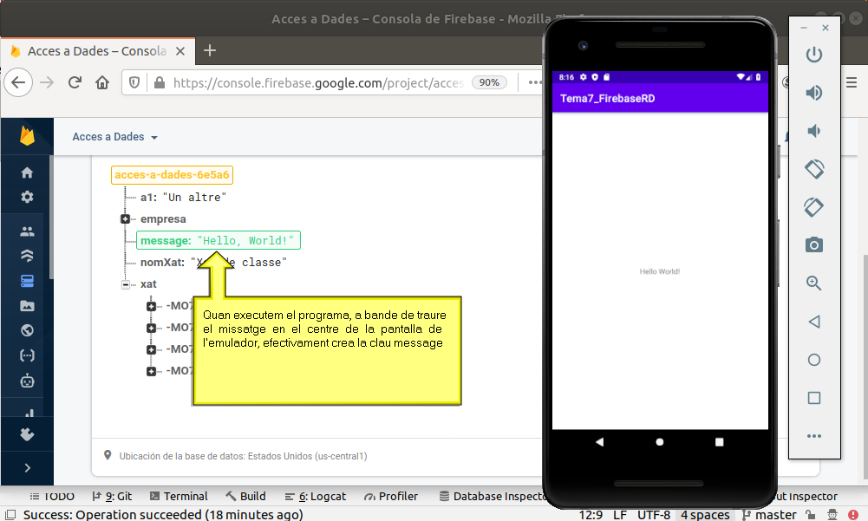Click emulator volume down button
The width and height of the screenshot is (868, 521).
(x=813, y=131)
